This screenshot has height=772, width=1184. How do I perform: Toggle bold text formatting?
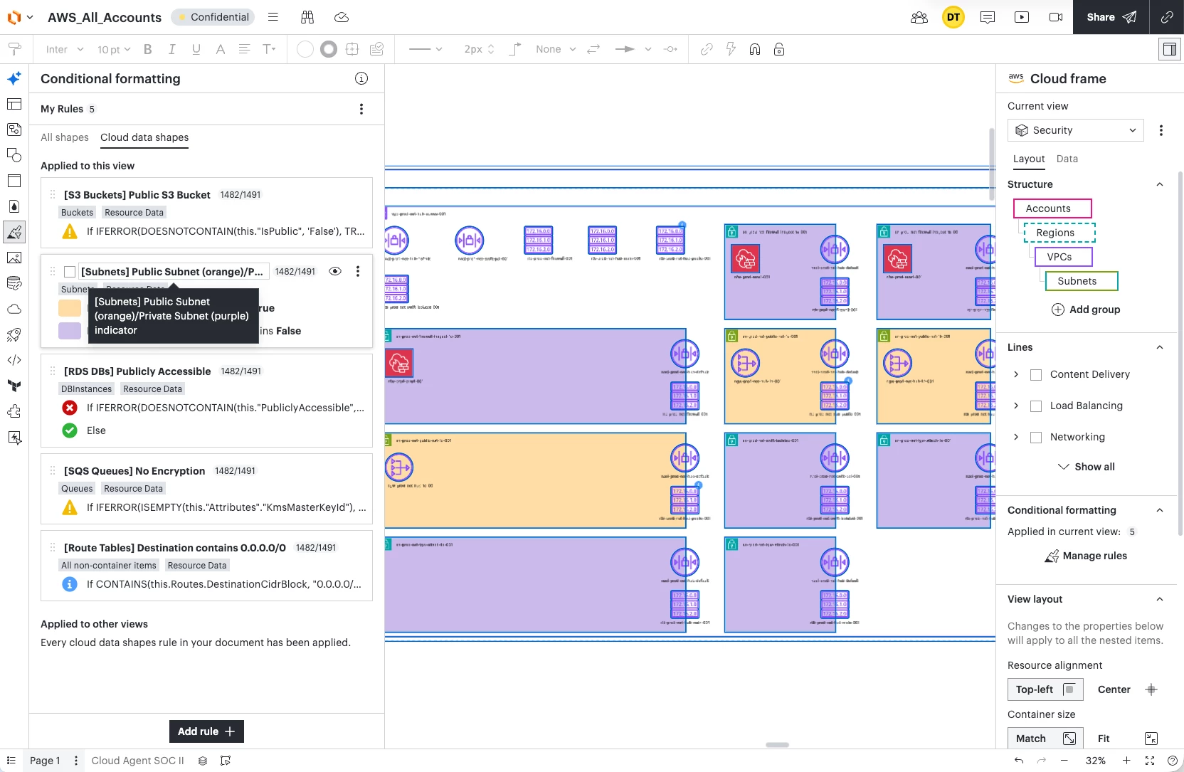click(148, 49)
